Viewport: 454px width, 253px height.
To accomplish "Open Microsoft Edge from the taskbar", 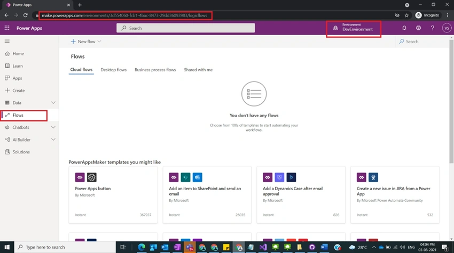I will click(142, 247).
